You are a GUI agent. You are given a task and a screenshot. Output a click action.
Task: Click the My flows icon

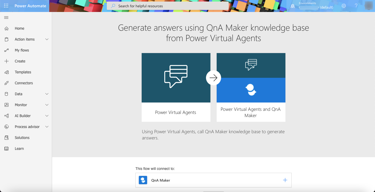click(x=7, y=50)
